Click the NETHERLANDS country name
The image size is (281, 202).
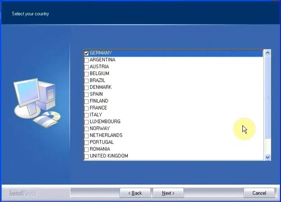click(x=106, y=135)
